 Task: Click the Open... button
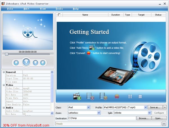pos(159,118)
